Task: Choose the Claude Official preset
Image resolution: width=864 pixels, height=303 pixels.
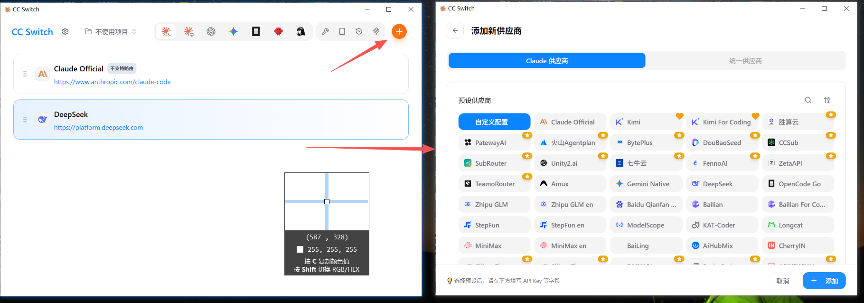Action: tap(570, 122)
